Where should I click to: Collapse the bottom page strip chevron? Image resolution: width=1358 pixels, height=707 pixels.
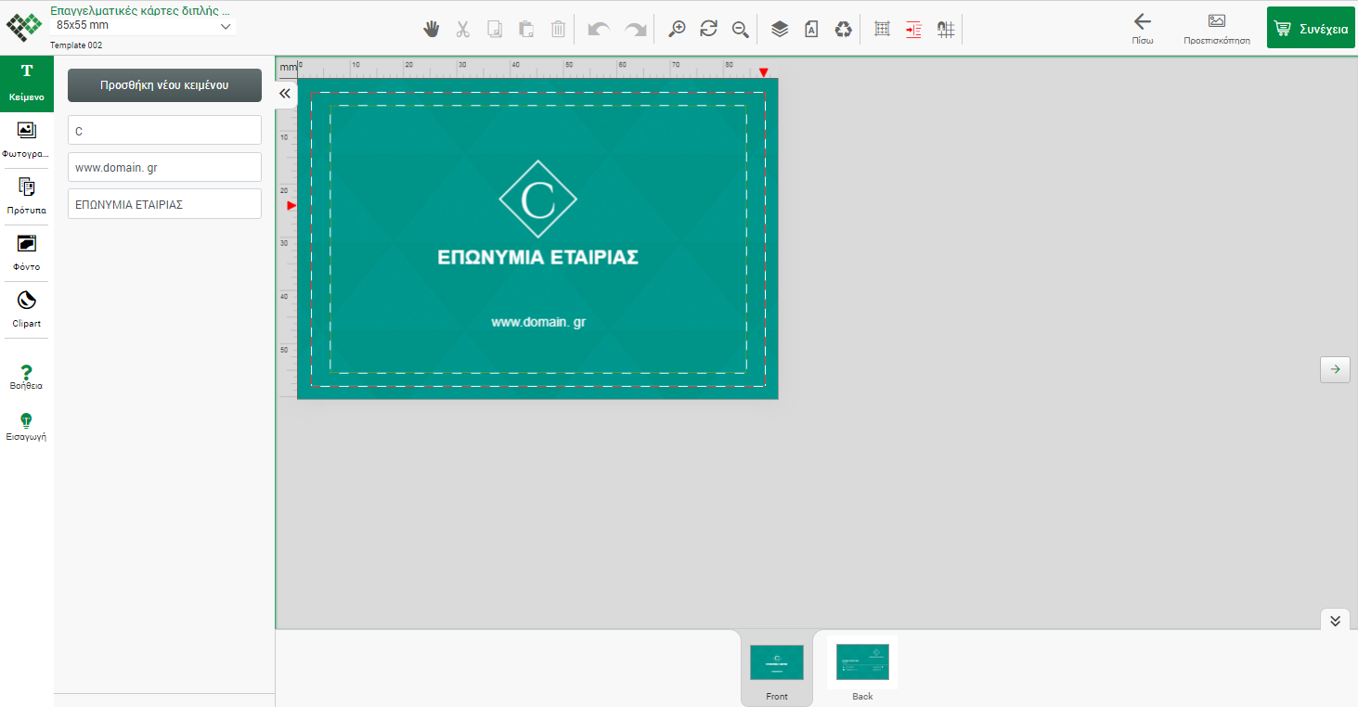(x=1335, y=621)
